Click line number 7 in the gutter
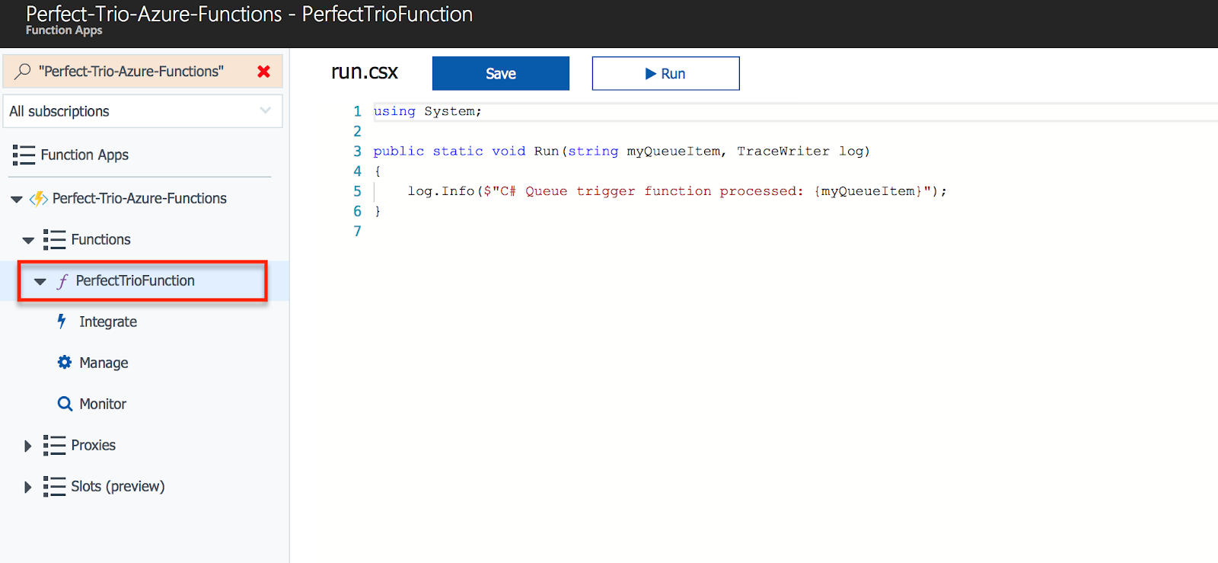Screen dimensions: 1218x563 357,231
